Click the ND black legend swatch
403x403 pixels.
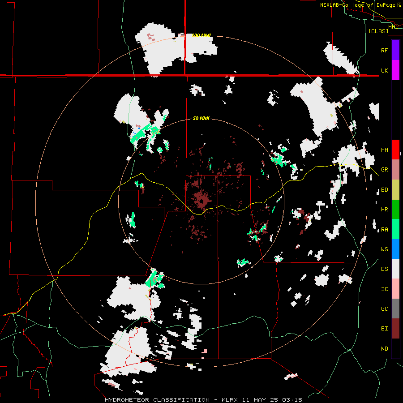click(x=395, y=348)
